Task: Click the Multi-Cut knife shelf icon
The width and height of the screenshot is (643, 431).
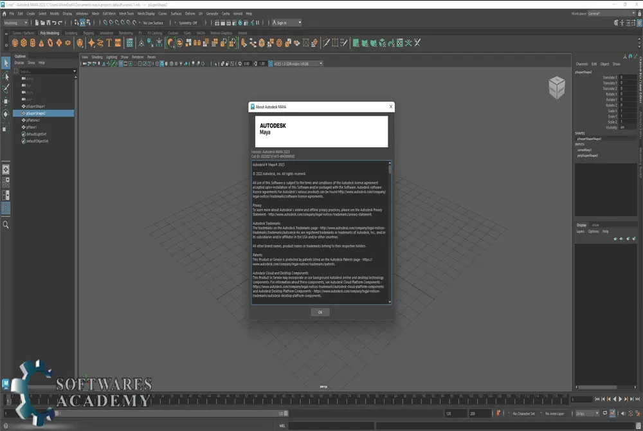Action: (x=326, y=42)
